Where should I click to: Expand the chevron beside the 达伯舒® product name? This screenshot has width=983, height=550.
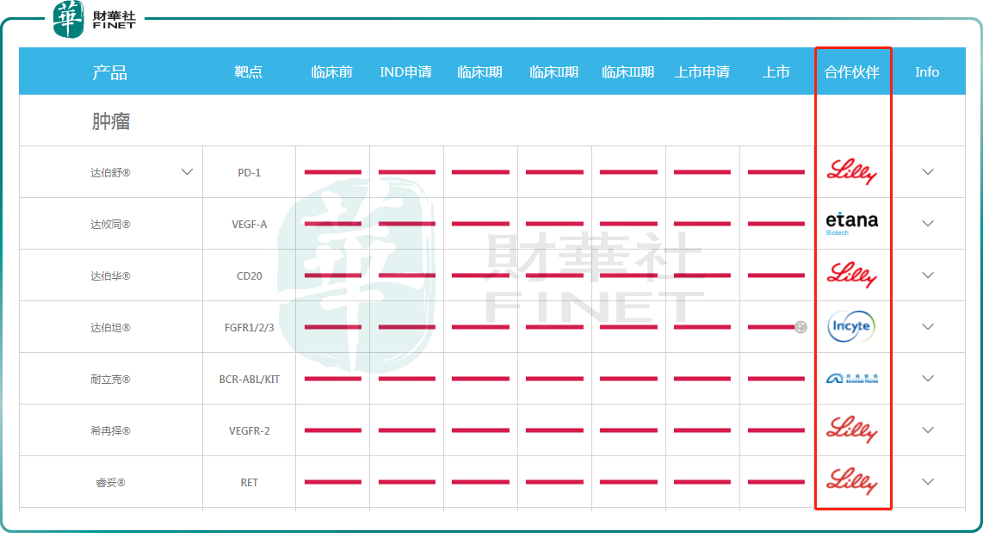[187, 172]
